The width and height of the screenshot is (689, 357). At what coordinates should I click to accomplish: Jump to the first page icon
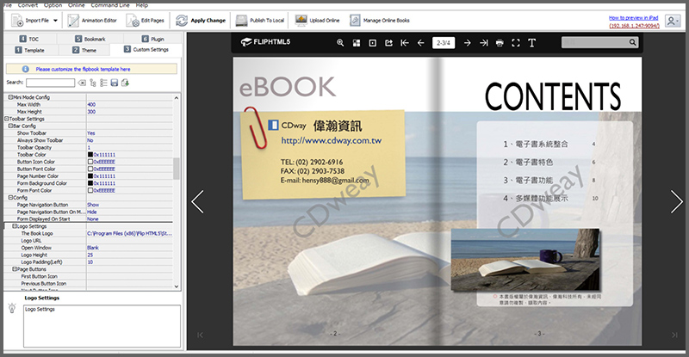[405, 43]
